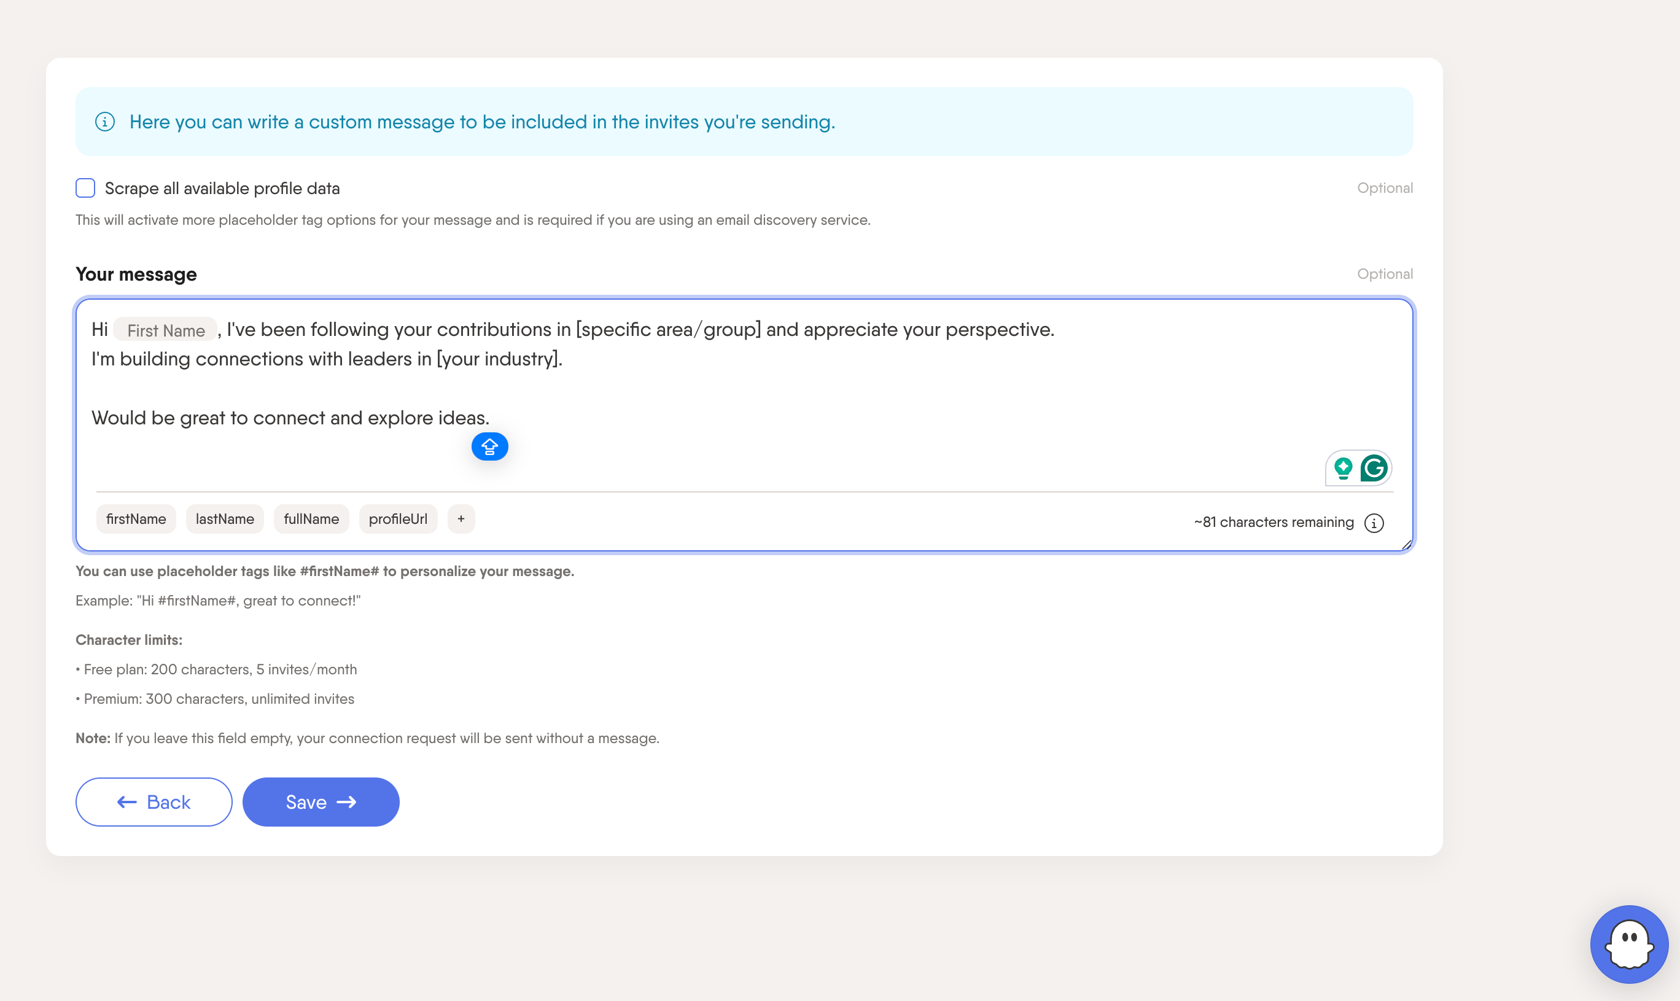Click the Scrape all available profile data label
The height and width of the screenshot is (1001, 1680).
click(222, 188)
